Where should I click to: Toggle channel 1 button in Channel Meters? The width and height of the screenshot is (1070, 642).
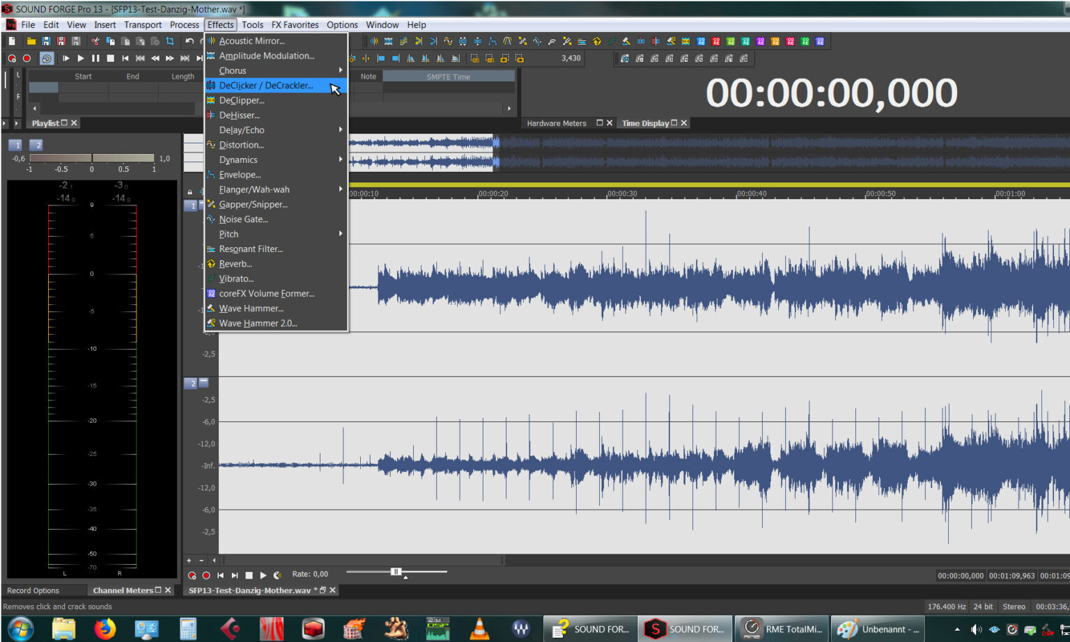tap(17, 145)
